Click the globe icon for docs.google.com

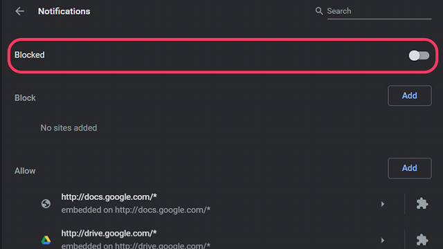click(46, 203)
